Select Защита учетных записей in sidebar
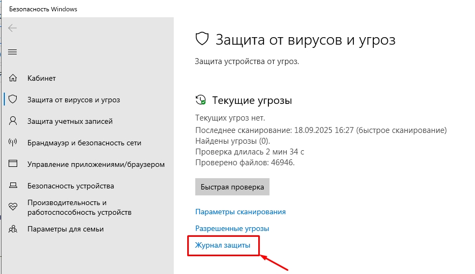The image size is (475, 274). click(70, 122)
